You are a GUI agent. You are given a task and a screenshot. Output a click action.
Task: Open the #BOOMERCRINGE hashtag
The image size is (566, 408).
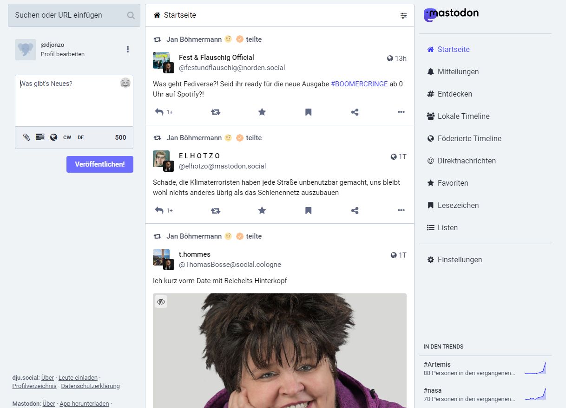359,84
